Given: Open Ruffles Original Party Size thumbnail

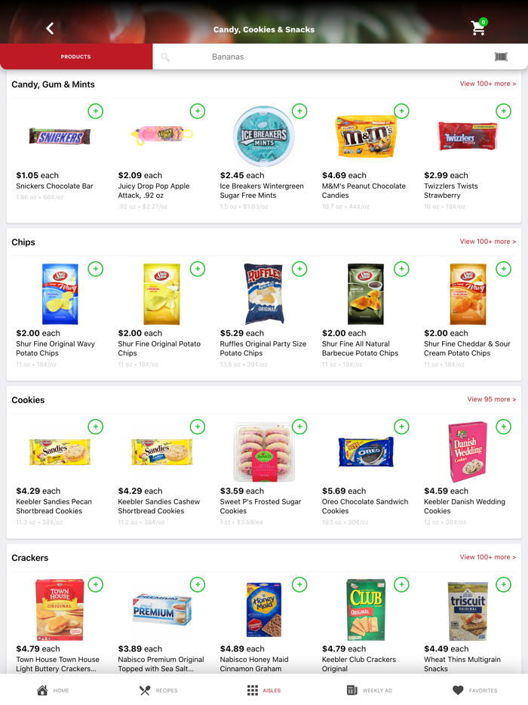Looking at the screenshot, I should (x=263, y=293).
